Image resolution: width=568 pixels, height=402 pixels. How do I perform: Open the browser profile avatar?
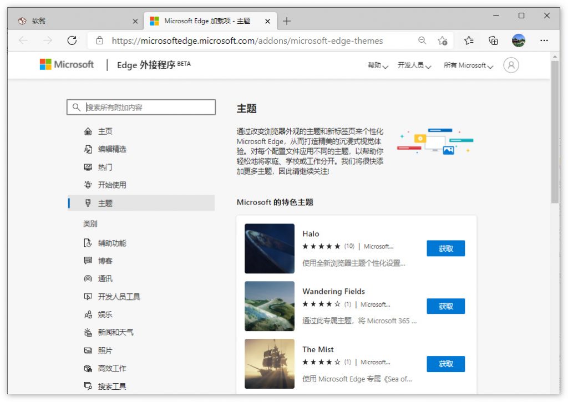point(519,40)
